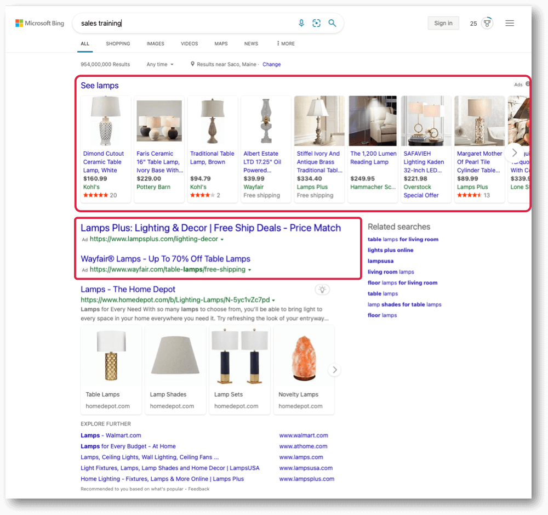Click the Table Lamps category thumbnail
Screen dimensions: 548x515
coord(111,355)
